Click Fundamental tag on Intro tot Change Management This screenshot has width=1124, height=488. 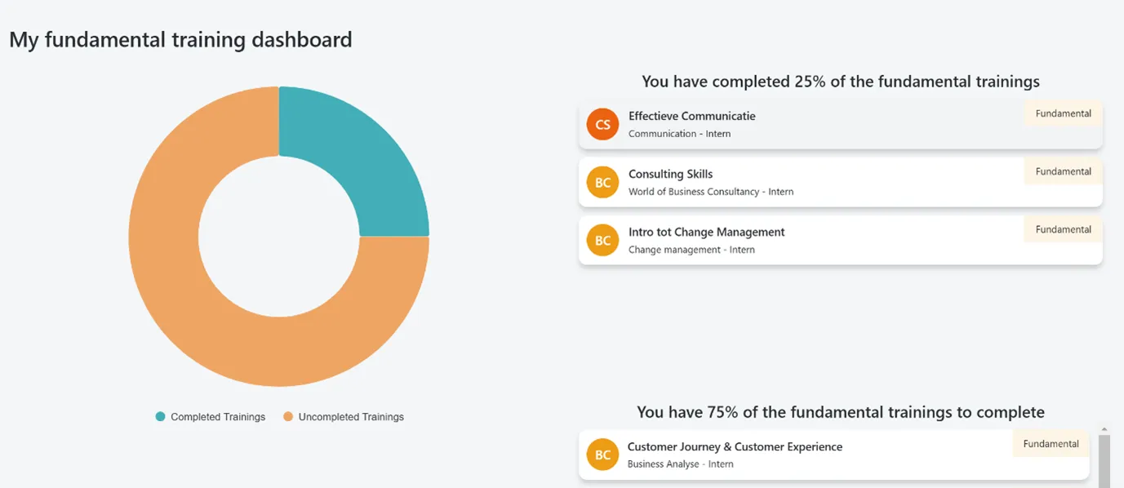[x=1063, y=229]
